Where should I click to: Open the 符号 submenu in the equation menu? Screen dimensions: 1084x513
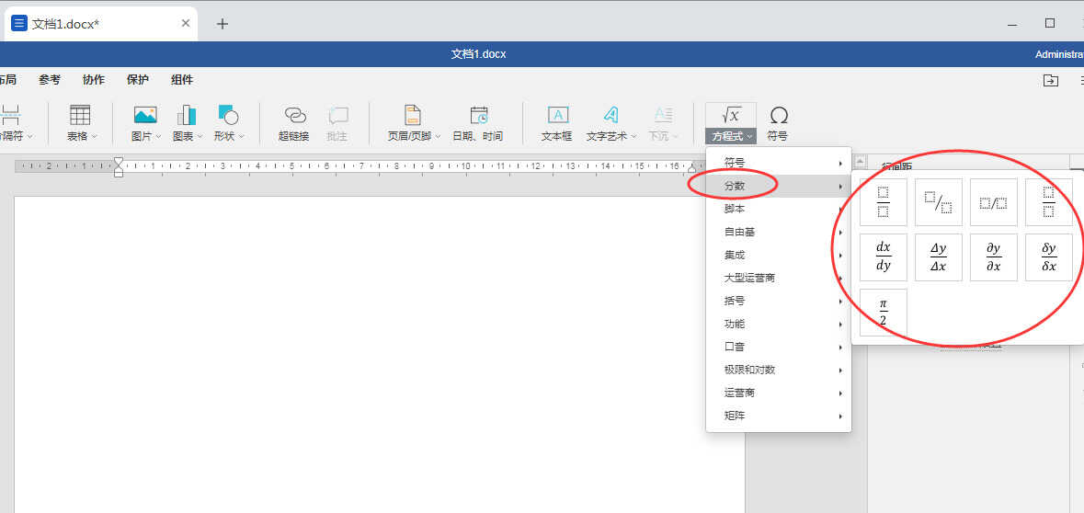779,163
